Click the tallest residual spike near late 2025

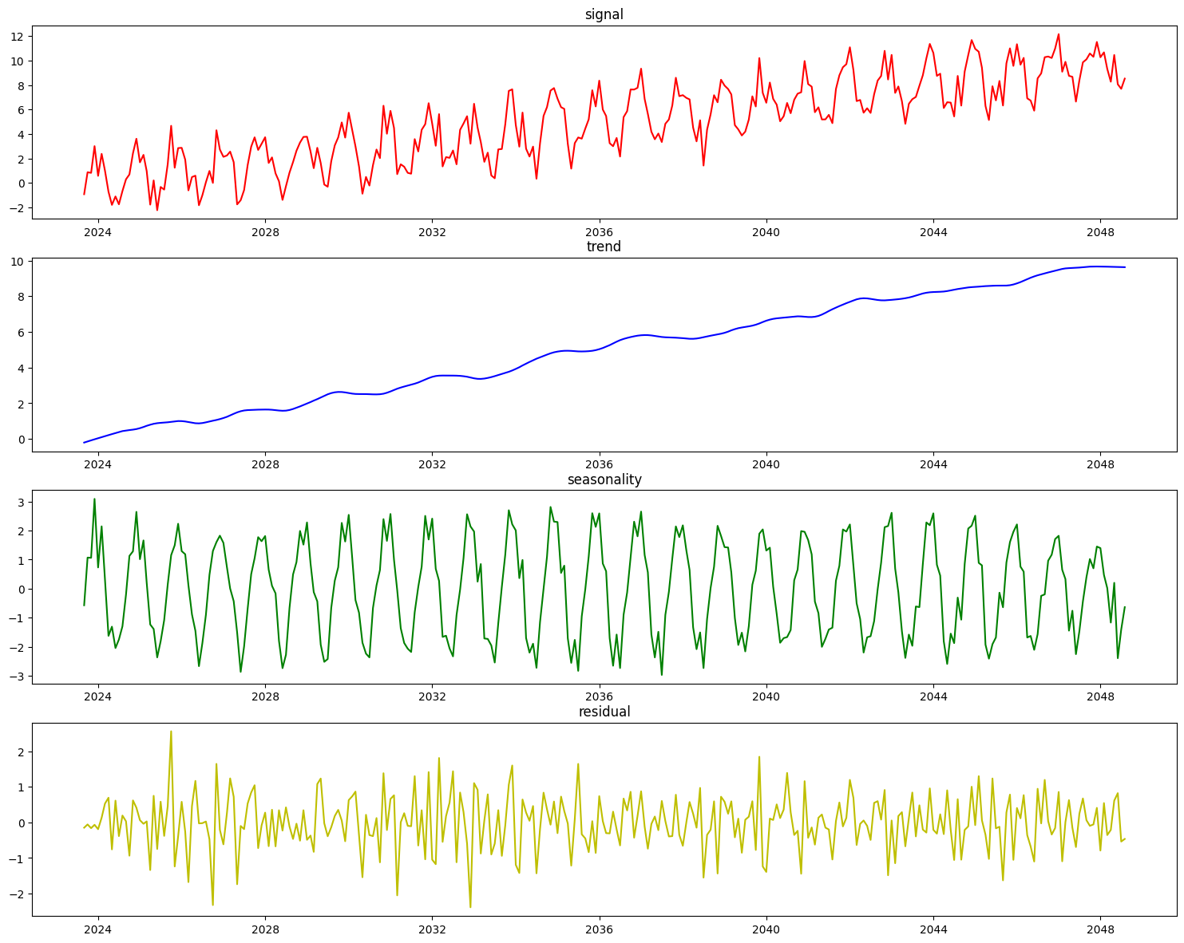coord(171,732)
